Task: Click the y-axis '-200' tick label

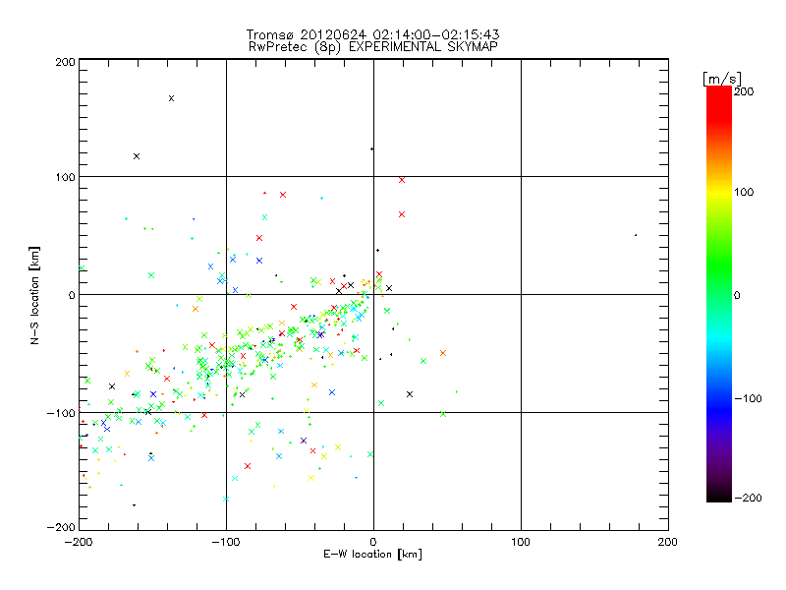Action: (62, 527)
